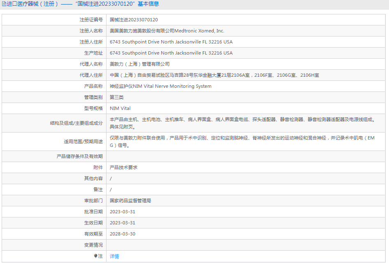389x265 pixels.
Task: Click the 代理人住所 label
Action: (91, 75)
